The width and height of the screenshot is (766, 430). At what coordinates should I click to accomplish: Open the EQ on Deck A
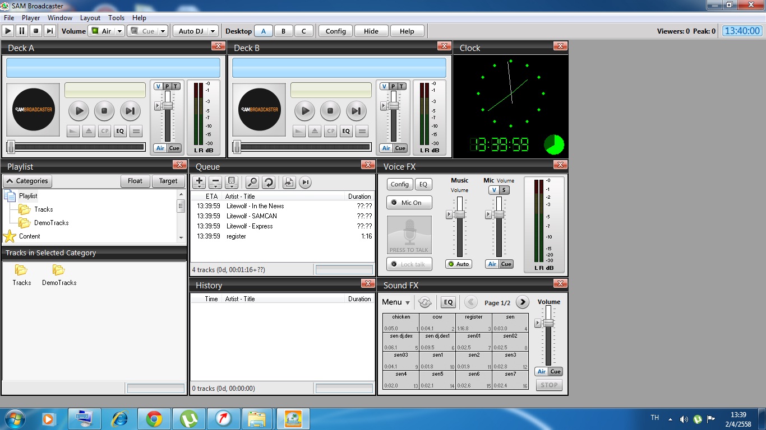(120, 132)
